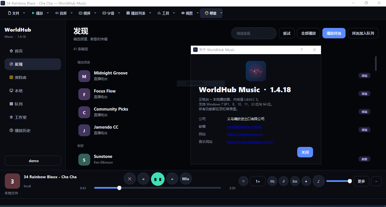This screenshot has height=207, width=386.
Task: Click the stop square button
Action: (306, 181)
